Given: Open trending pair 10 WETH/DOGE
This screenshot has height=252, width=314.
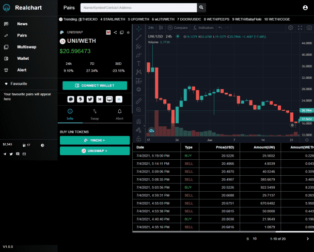Looking at the screenshot, I should (x=277, y=20).
